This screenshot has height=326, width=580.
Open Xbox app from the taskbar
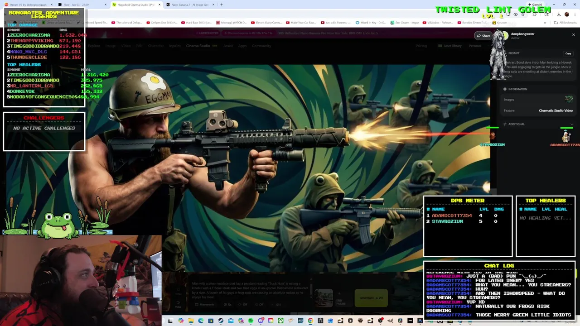click(x=280, y=321)
